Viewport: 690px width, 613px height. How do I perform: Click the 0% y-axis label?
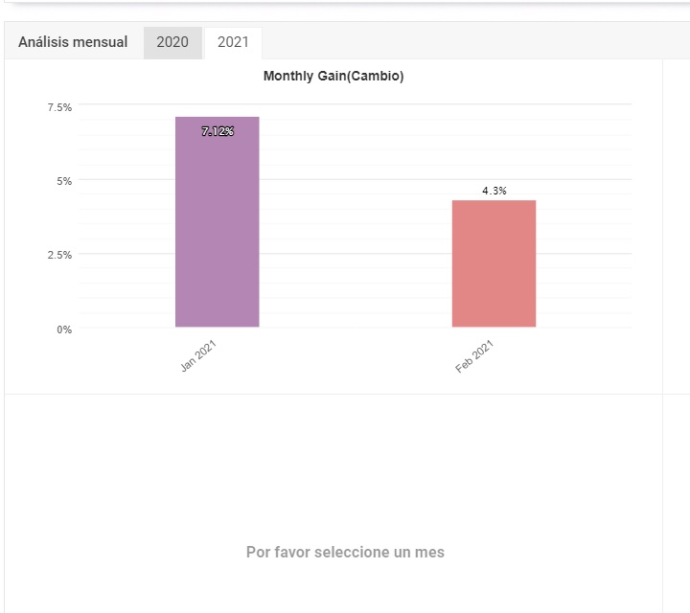coord(63,329)
